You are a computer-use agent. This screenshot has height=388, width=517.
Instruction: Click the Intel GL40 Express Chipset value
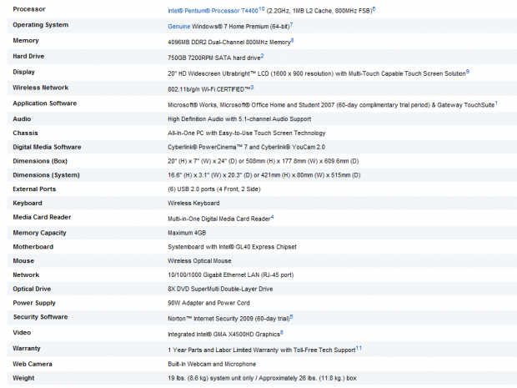(x=232, y=247)
